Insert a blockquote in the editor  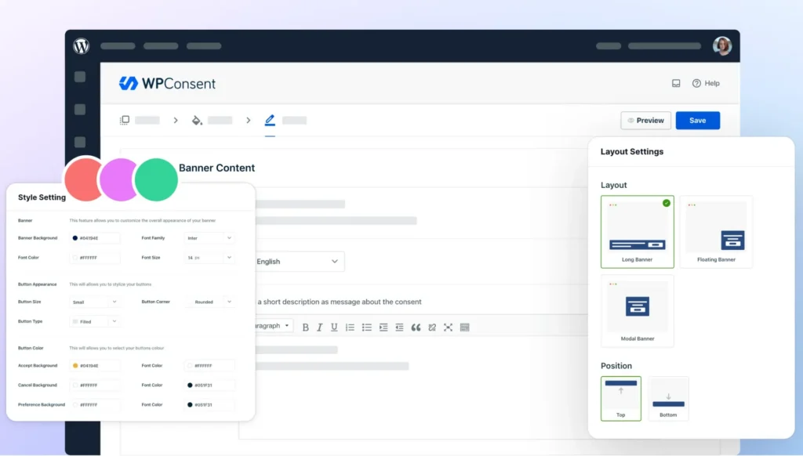416,328
